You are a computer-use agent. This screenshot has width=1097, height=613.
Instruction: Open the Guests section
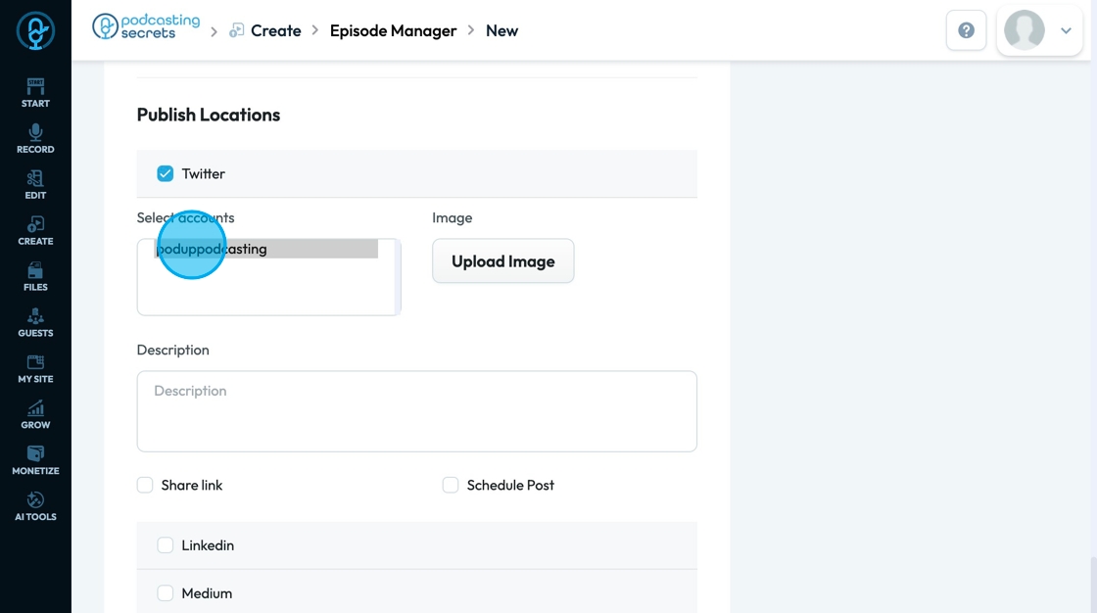click(x=35, y=322)
